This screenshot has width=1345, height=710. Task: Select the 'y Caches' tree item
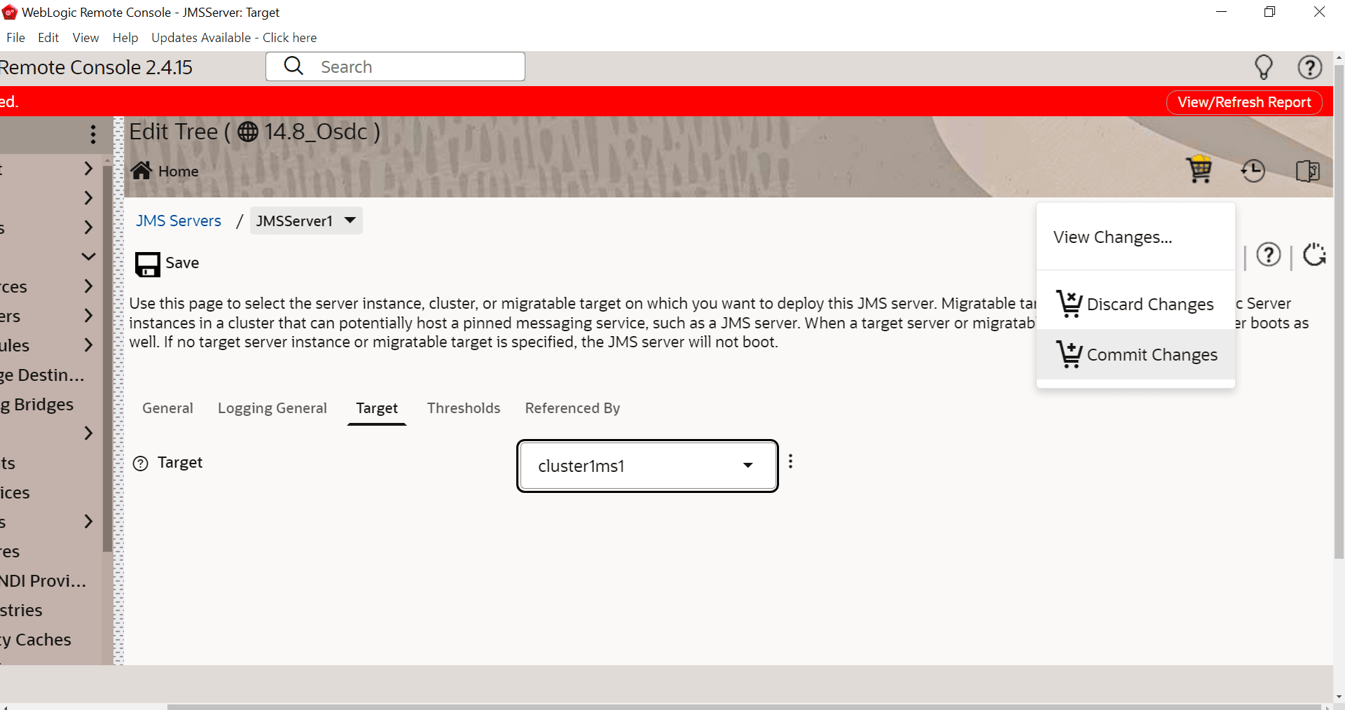pos(35,640)
